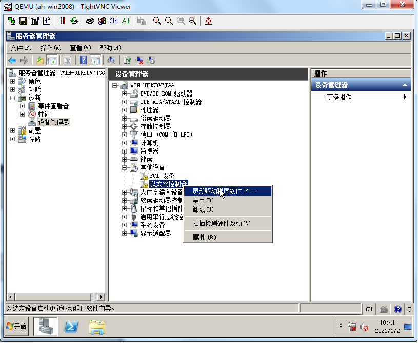Open PowerShell from the taskbar

pos(71,327)
